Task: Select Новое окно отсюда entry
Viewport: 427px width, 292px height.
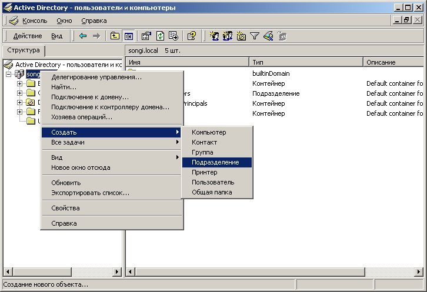Action: [111, 167]
